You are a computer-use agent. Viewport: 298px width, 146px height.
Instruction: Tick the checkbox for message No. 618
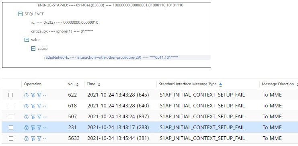[x=10, y=106]
